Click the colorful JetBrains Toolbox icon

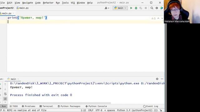click(x=162, y=8)
